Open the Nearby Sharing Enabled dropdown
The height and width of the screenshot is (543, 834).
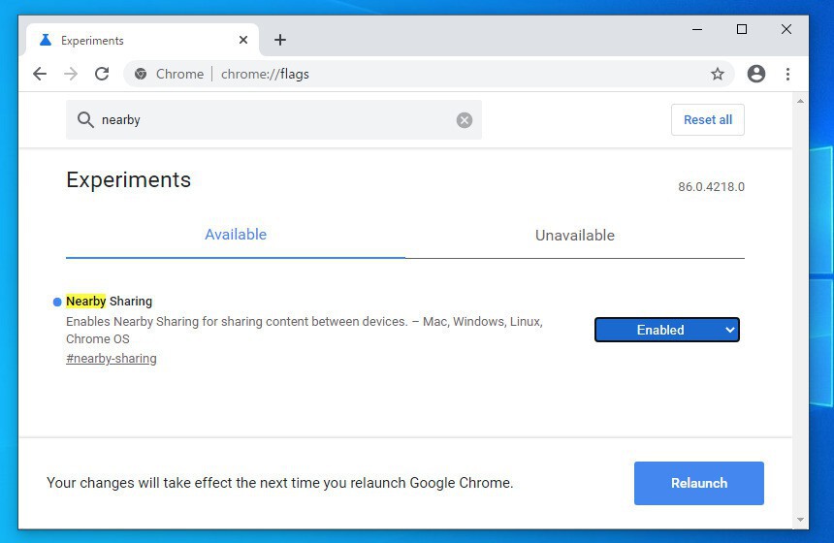tap(666, 330)
